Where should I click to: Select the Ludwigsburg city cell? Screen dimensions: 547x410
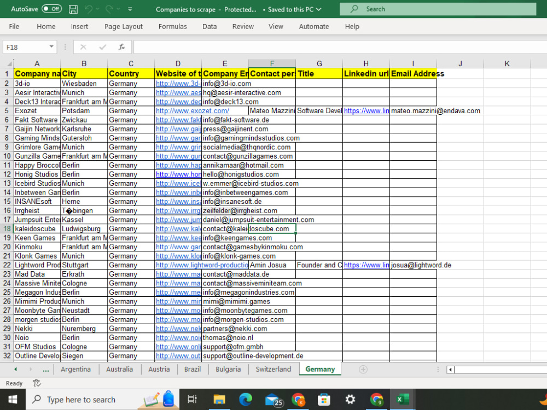click(84, 229)
